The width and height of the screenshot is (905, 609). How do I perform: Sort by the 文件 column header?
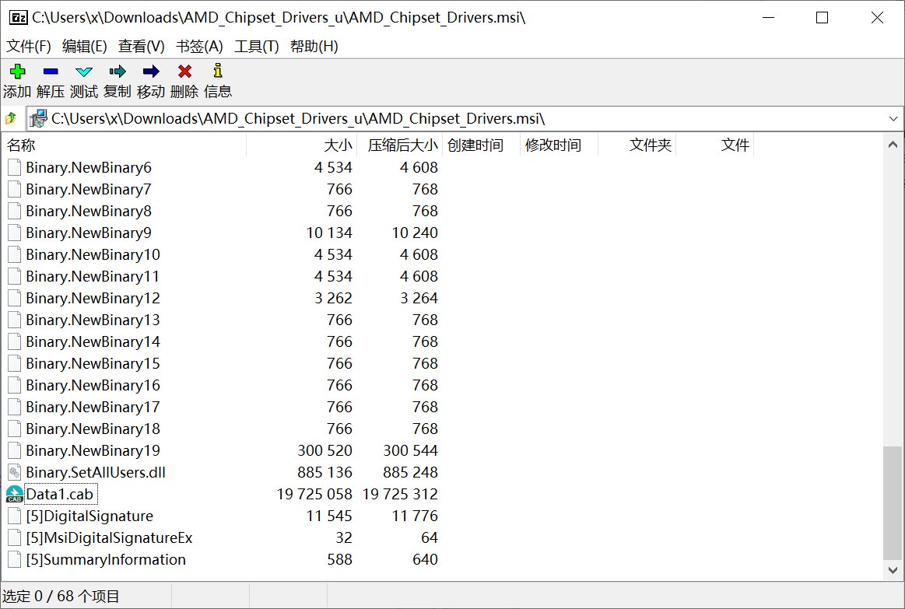pos(714,145)
